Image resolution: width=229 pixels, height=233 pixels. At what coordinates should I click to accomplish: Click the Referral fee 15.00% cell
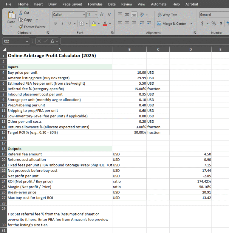click(x=129, y=89)
